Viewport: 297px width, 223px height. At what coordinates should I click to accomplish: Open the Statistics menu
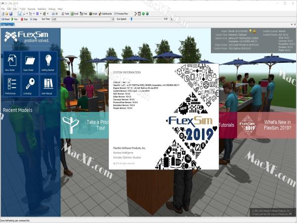(42, 9)
